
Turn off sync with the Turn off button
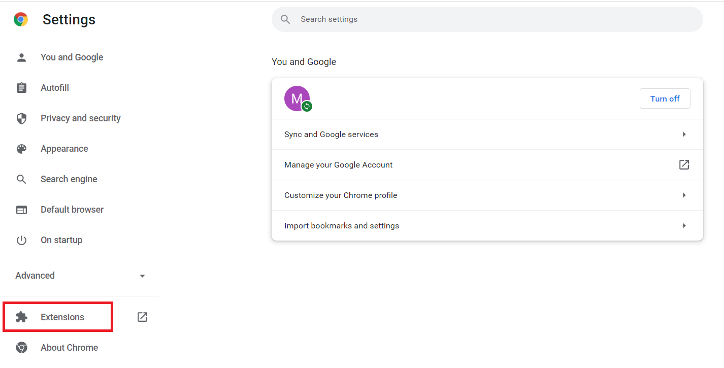(x=665, y=98)
